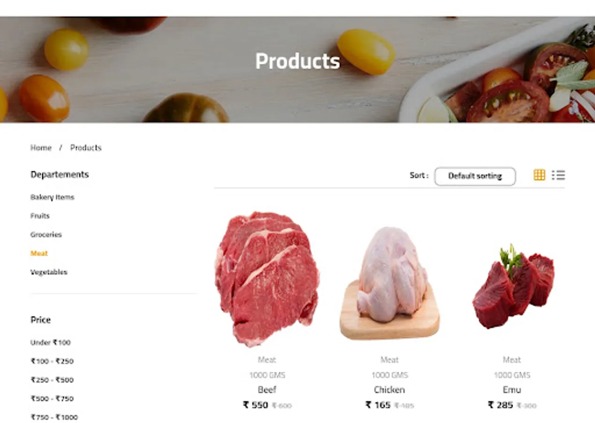This screenshot has height=423, width=595.
Task: Open the Default sorting dropdown
Action: [x=475, y=176]
